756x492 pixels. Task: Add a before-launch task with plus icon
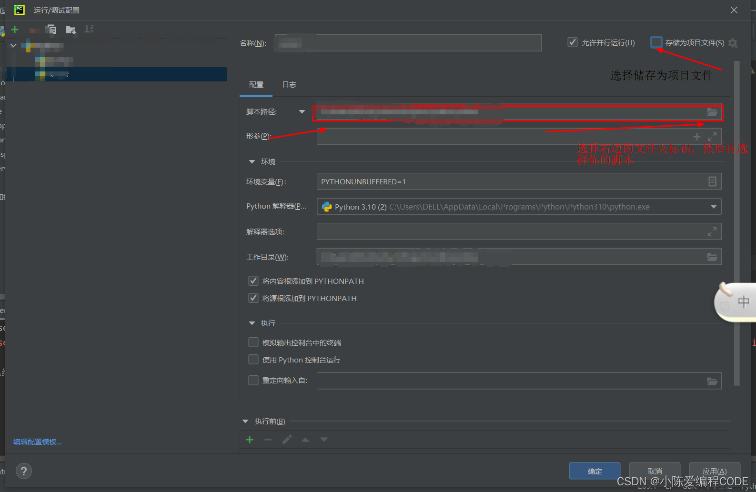[250, 440]
